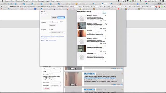Click the 840 000 РУБ listing placeholder thumbnail in the preview

[82, 18]
